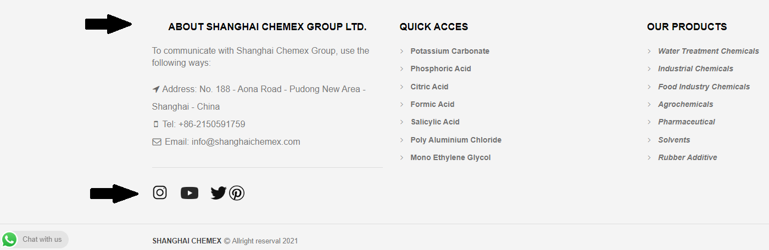Select Poly Aluminium Chloride link

pyautogui.click(x=456, y=140)
